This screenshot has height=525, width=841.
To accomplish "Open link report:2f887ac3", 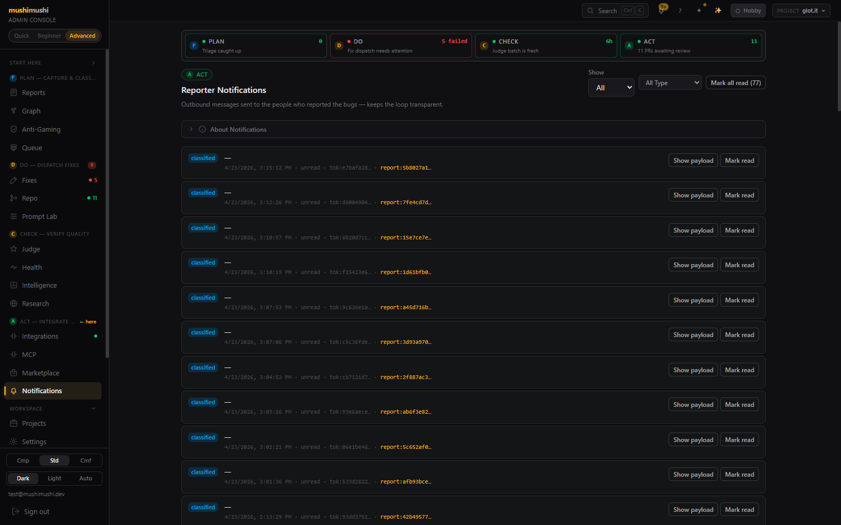I will [406, 377].
